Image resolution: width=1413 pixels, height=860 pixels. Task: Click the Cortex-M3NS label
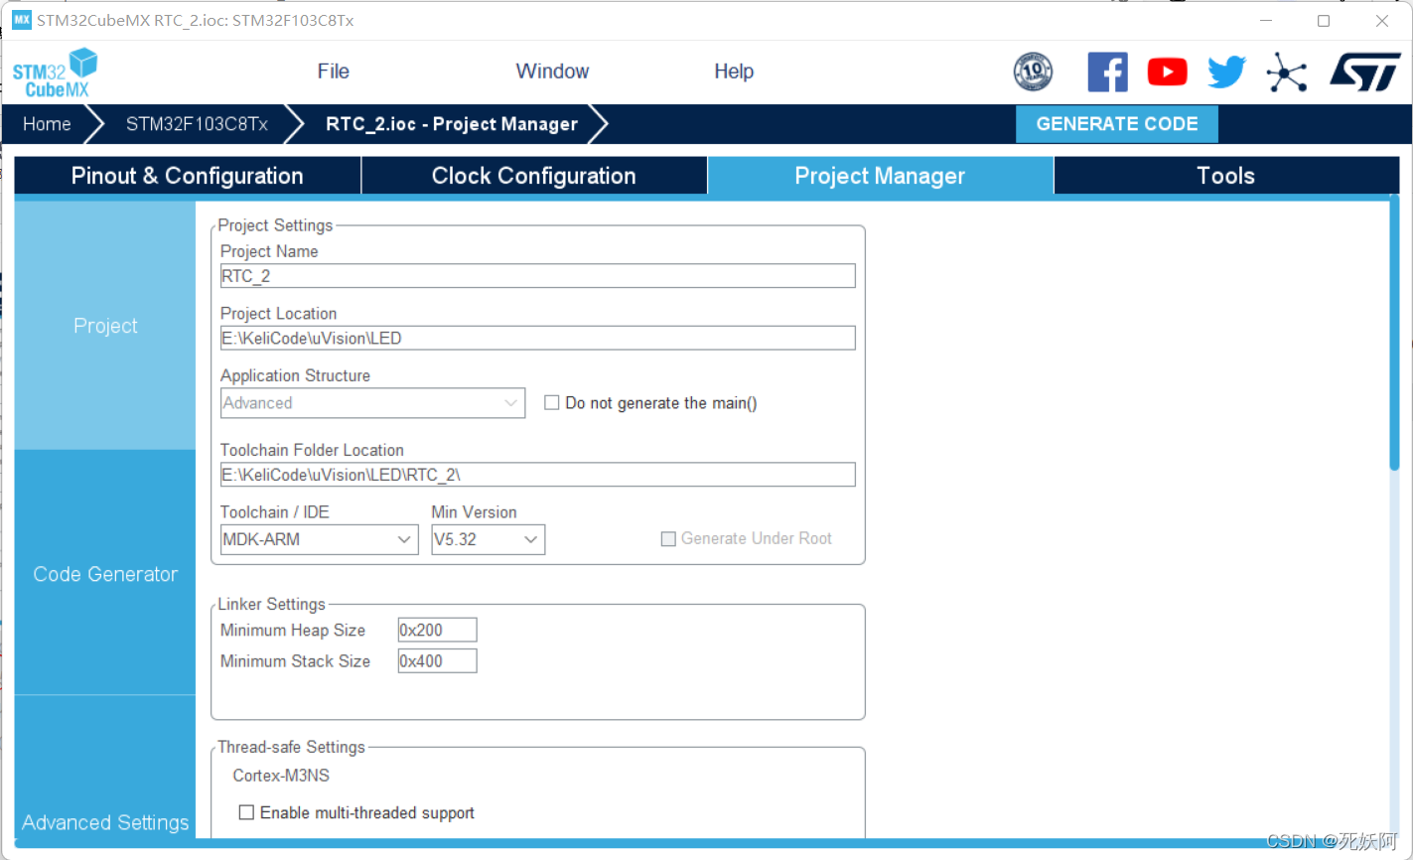tap(281, 776)
